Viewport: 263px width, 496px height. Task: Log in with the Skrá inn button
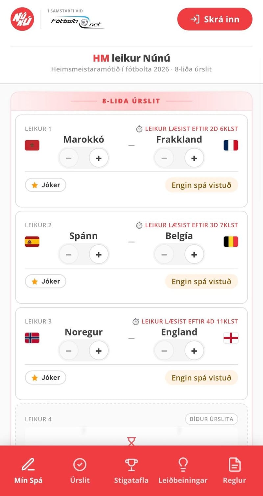[x=215, y=19]
